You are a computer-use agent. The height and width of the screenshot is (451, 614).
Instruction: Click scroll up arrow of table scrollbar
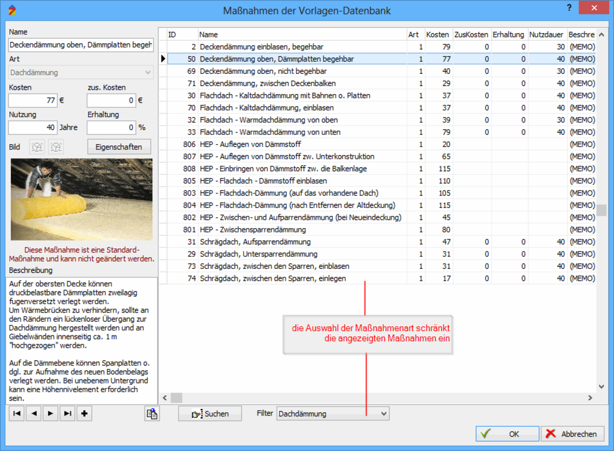pyautogui.click(x=602, y=34)
